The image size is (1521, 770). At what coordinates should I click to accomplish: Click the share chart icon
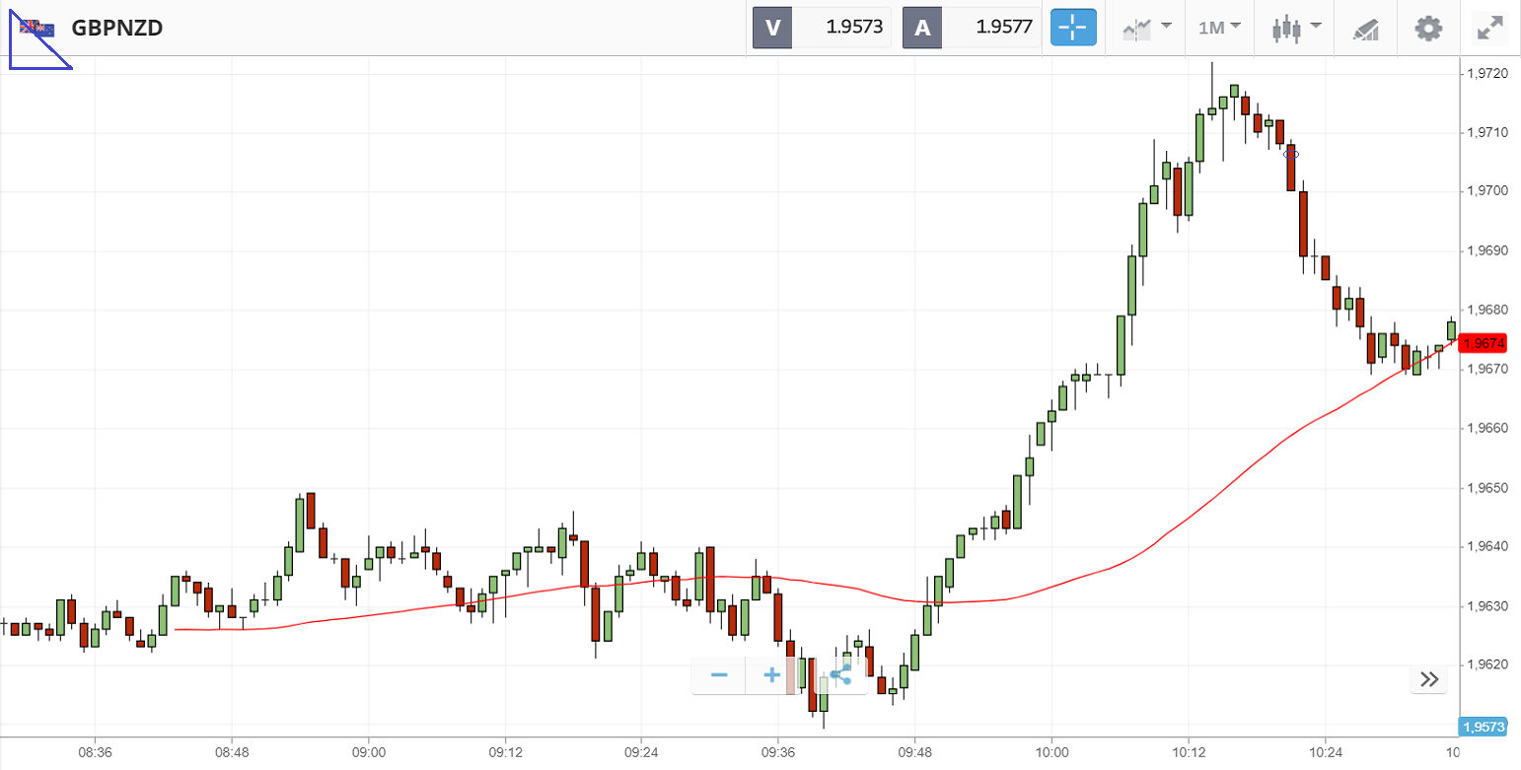click(x=840, y=675)
